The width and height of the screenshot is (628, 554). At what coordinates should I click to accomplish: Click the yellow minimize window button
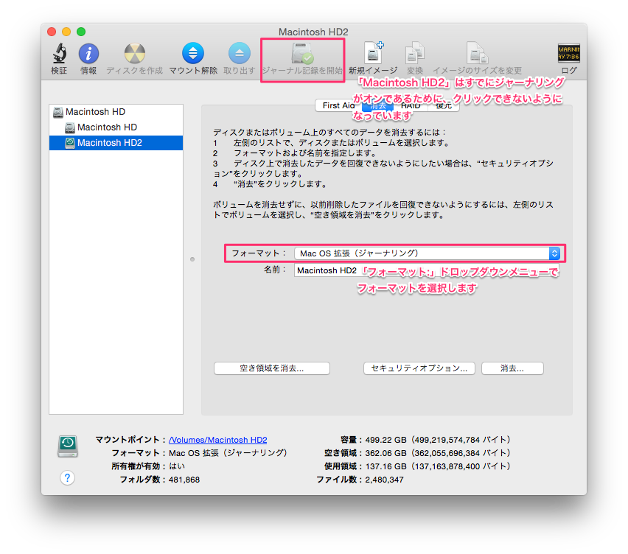click(66, 32)
